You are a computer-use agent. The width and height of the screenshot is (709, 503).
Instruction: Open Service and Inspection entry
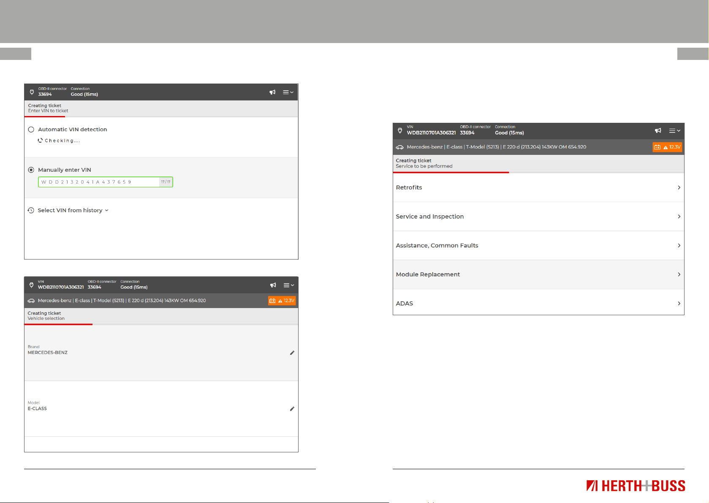coord(538,216)
